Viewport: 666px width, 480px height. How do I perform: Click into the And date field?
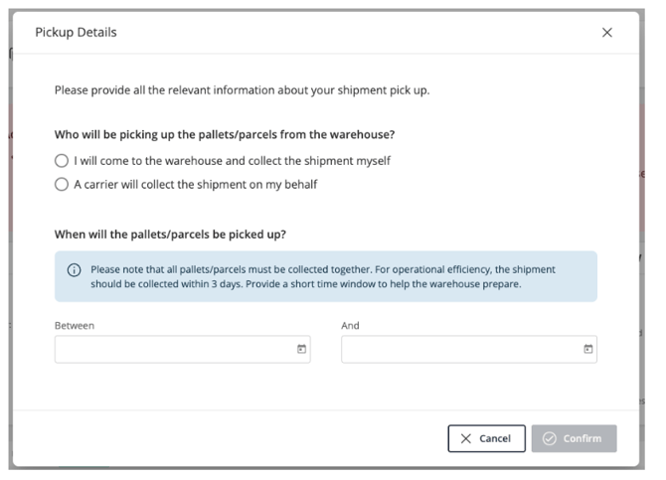(x=460, y=349)
